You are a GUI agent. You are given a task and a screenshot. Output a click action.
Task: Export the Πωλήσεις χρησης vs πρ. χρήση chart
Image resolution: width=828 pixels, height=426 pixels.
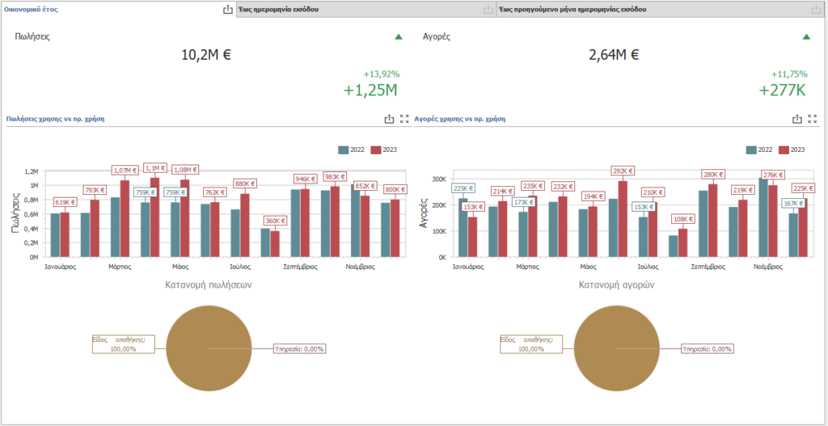389,120
